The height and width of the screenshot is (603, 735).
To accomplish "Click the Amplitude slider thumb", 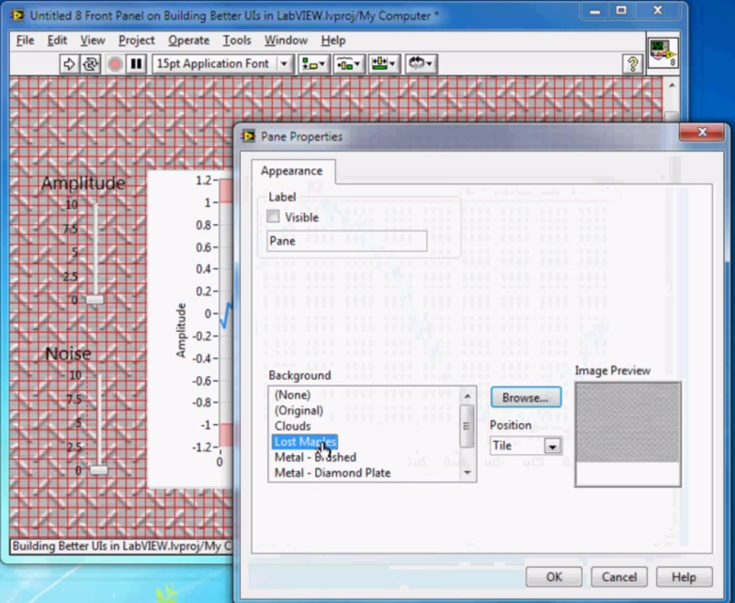I will point(95,300).
